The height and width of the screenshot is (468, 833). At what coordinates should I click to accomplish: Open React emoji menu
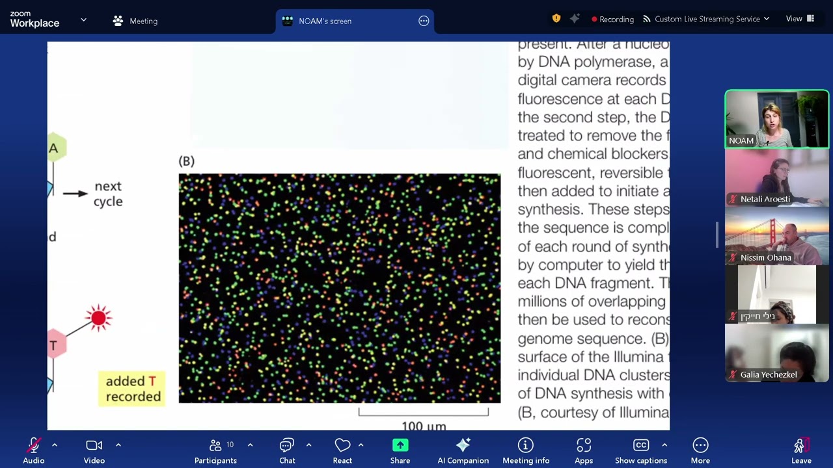342,450
